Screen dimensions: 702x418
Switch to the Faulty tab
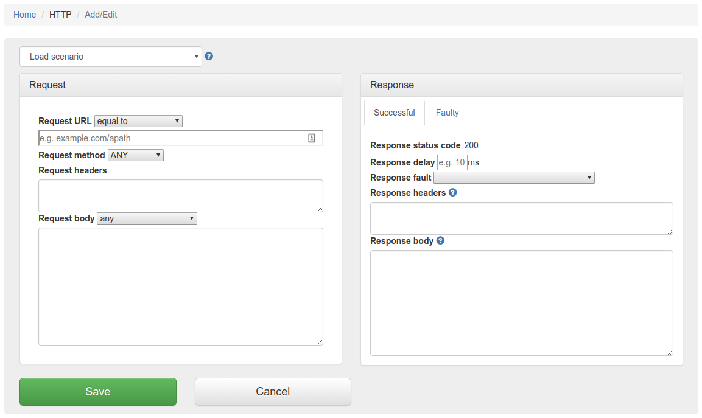coord(447,113)
